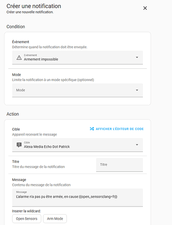Click the warning triangle icon beside Armement impossible
Image resolution: width=172 pixels, height=225 pixels.
click(x=19, y=58)
